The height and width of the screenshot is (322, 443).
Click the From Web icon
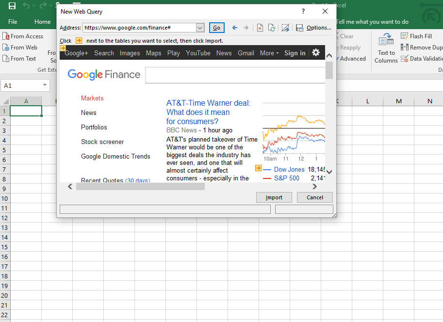[6, 48]
